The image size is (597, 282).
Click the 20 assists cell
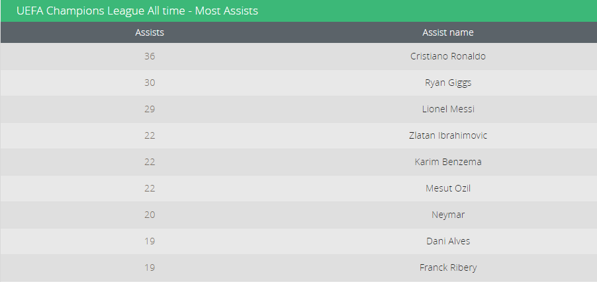pos(150,215)
